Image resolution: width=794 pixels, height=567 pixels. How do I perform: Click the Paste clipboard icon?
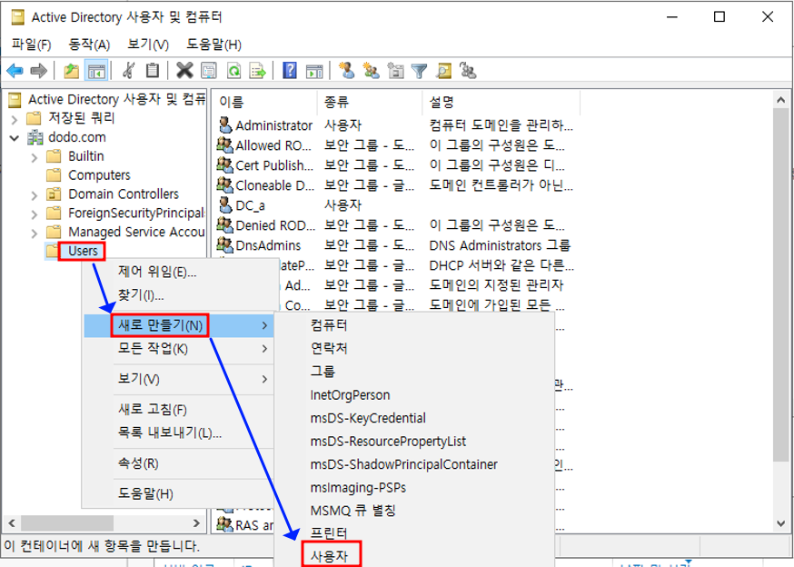pos(153,71)
